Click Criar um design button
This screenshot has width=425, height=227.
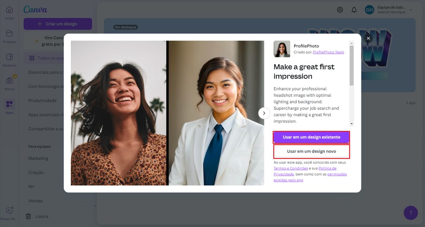(x=58, y=24)
